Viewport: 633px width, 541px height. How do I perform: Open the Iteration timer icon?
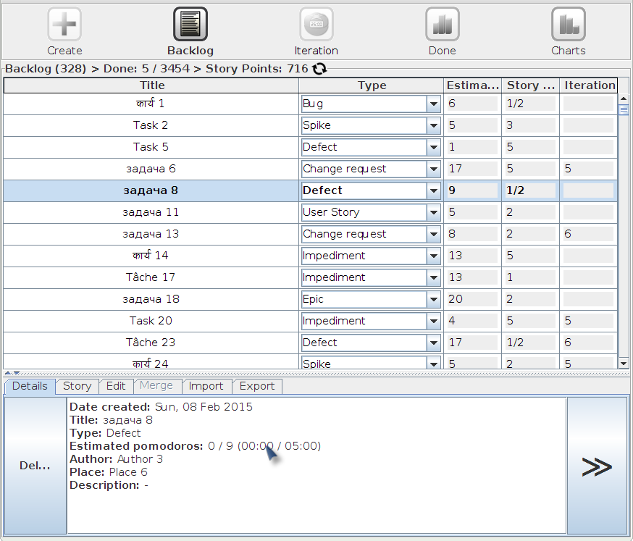pyautogui.click(x=316, y=24)
